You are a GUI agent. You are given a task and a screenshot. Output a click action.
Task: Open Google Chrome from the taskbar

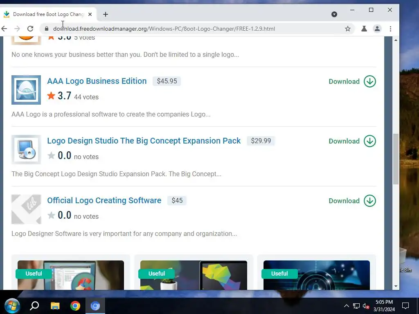75,306
